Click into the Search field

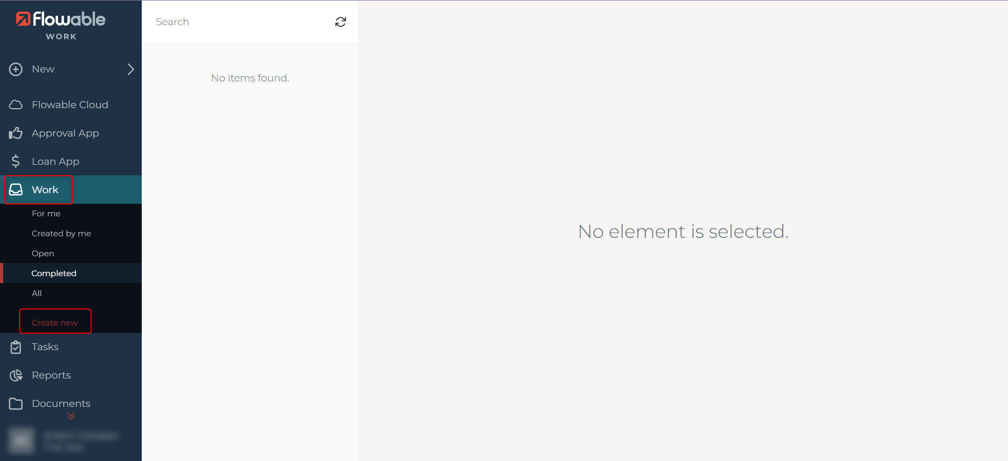pos(241,22)
